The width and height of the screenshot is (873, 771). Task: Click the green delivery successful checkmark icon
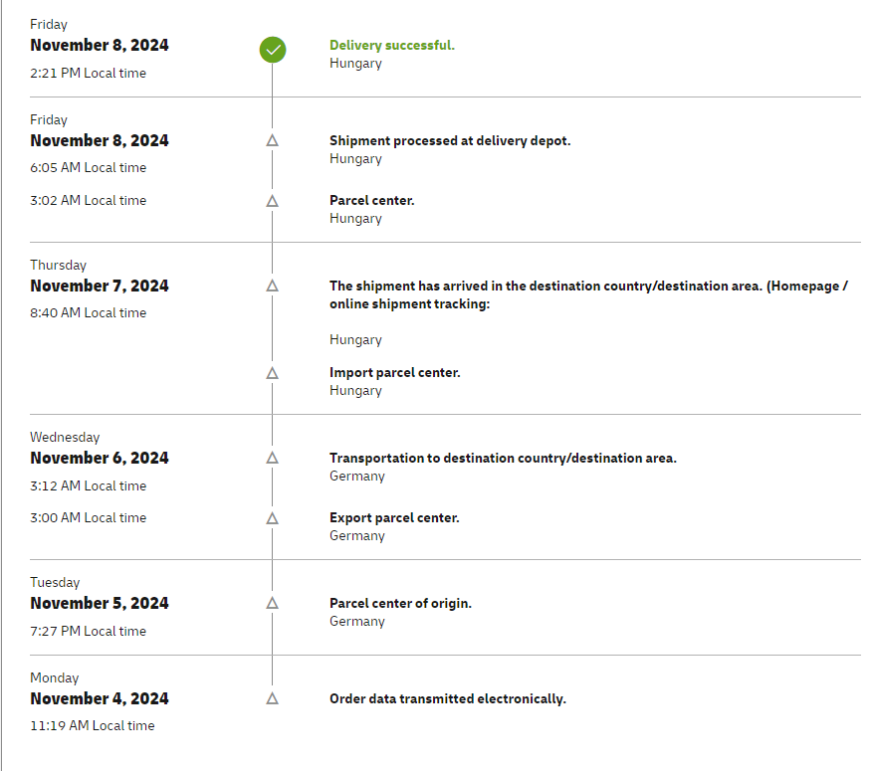coord(273,50)
